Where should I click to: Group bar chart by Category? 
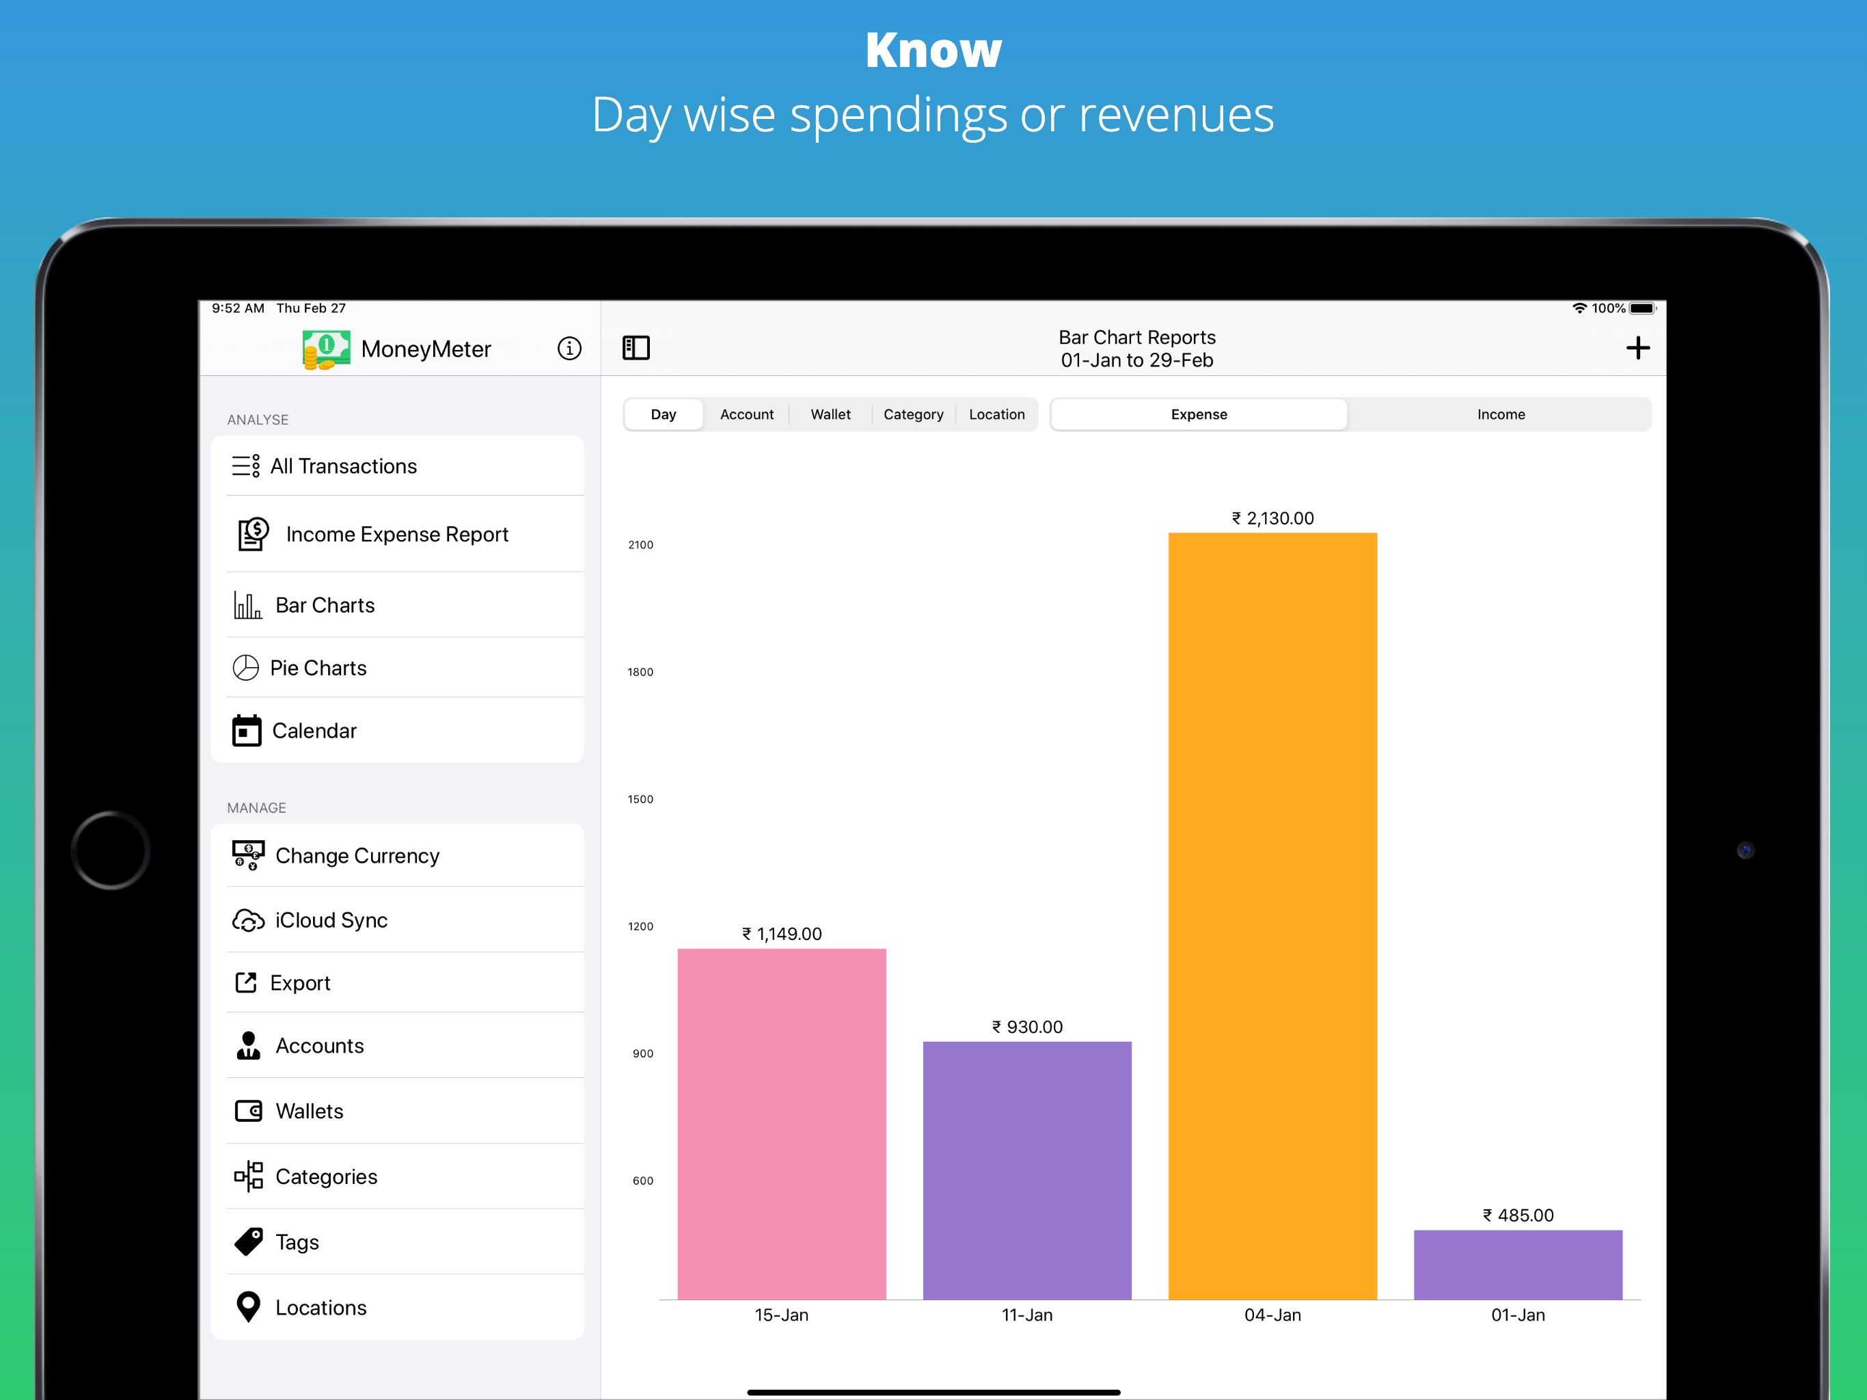(x=912, y=414)
